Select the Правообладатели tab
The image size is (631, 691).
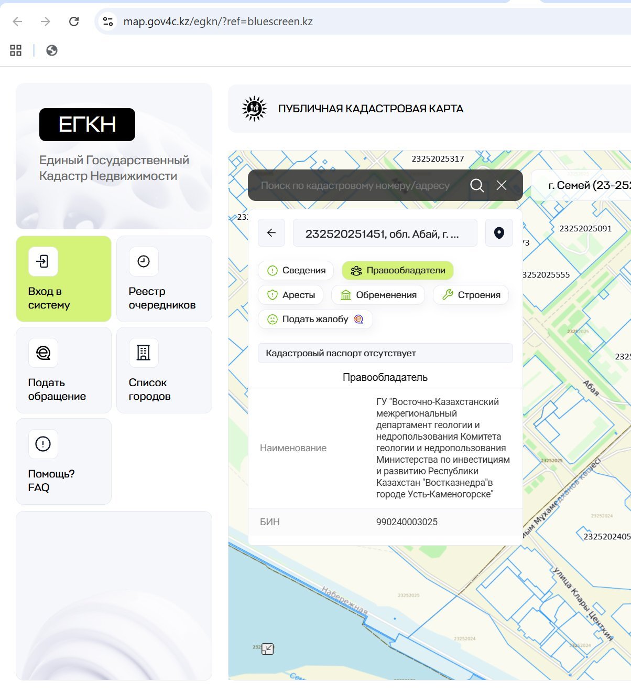pyautogui.click(x=398, y=271)
